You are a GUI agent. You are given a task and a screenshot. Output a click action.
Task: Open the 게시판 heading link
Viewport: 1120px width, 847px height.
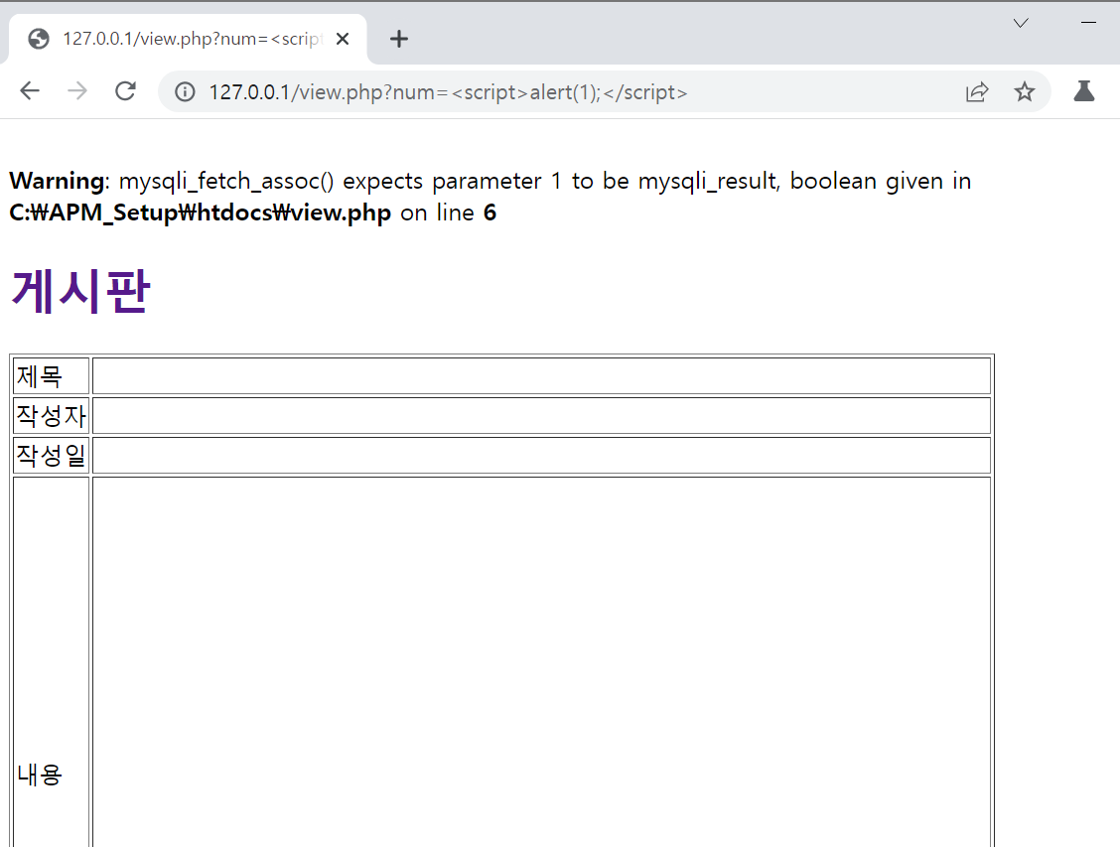80,291
